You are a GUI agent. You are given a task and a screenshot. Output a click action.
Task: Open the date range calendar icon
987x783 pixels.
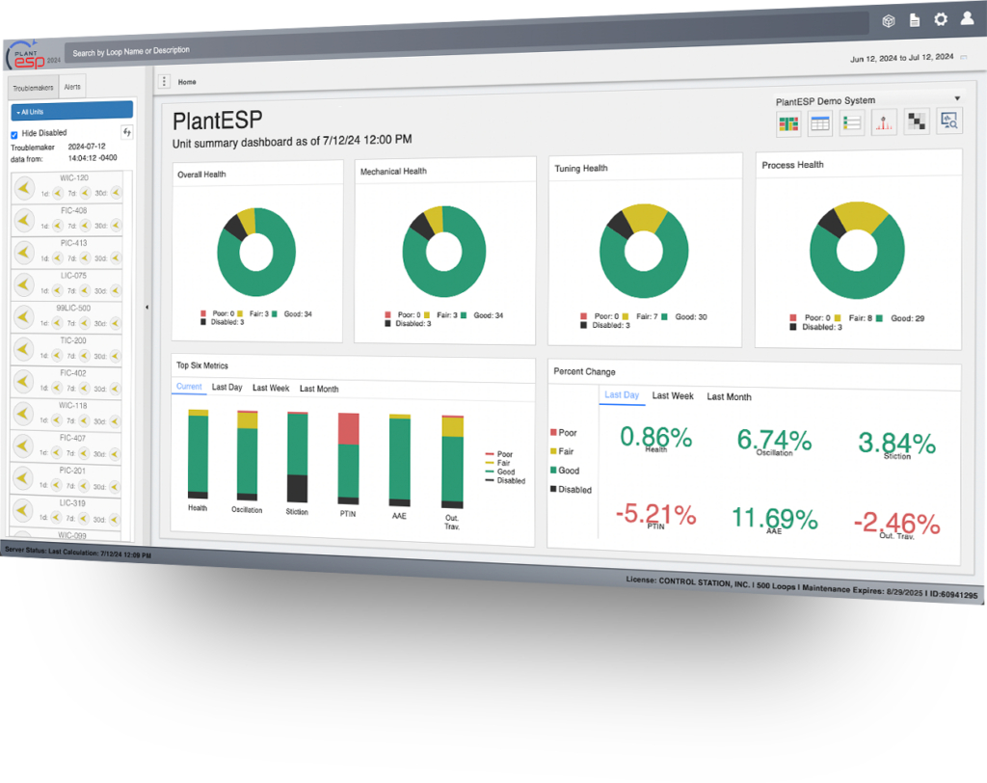pos(963,57)
